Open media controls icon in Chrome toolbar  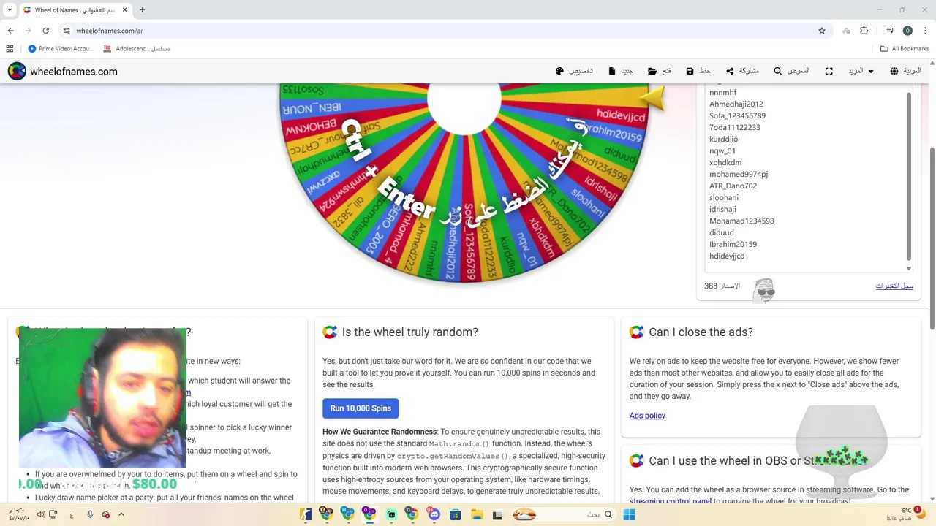(890, 31)
